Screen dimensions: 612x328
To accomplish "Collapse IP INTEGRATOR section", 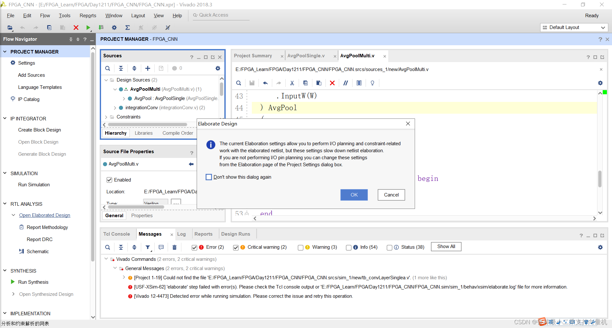I will coord(5,118).
